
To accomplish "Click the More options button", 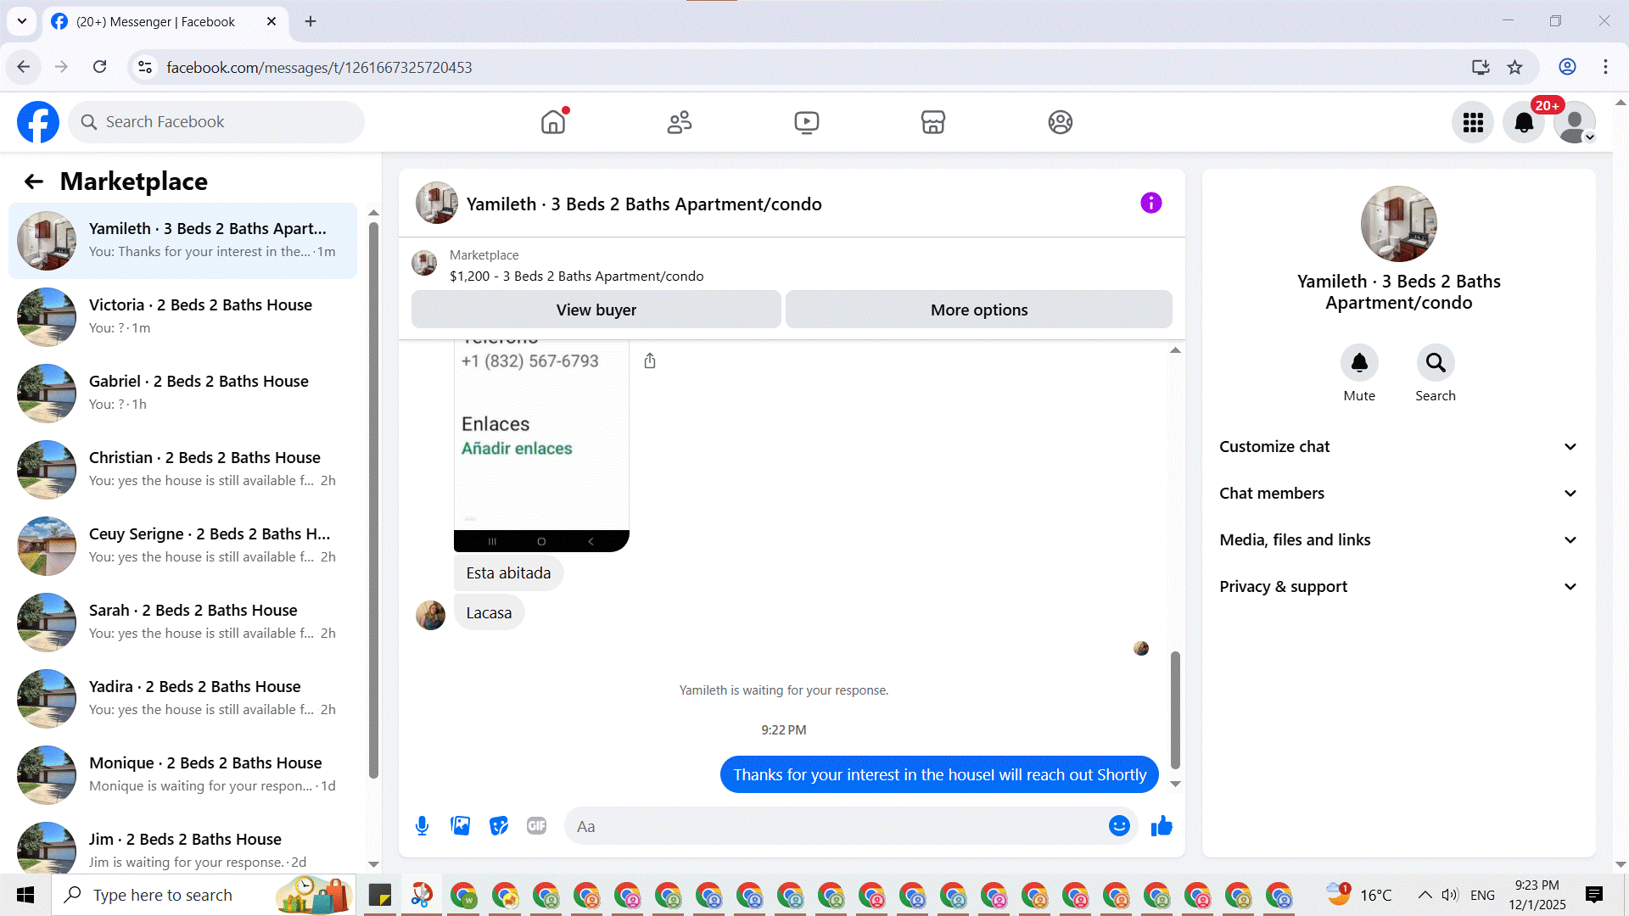I will pos(979,310).
